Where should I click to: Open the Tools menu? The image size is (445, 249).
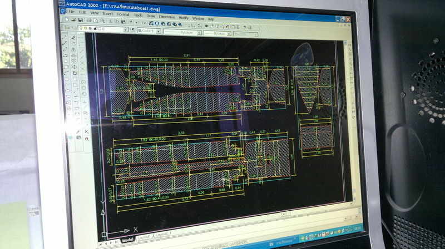pos(138,15)
